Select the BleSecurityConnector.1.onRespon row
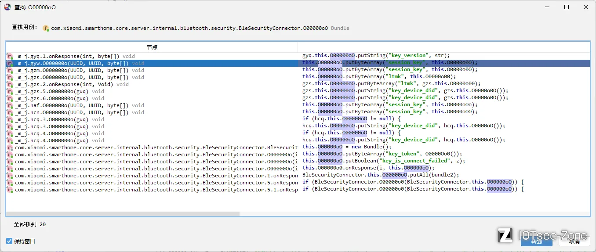 tap(156, 176)
